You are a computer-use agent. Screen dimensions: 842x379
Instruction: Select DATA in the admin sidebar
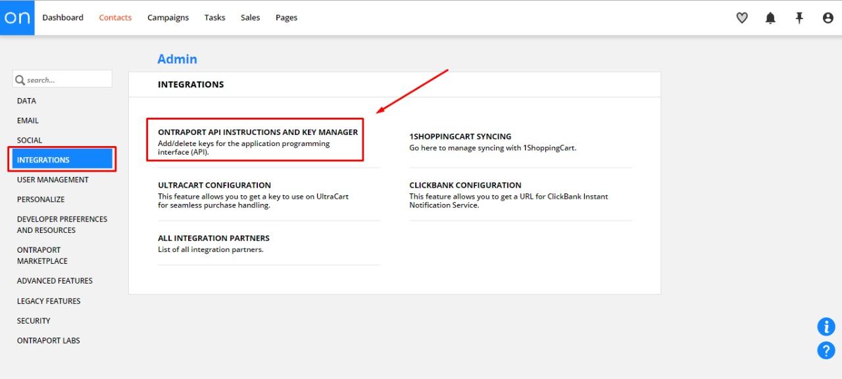pos(27,101)
